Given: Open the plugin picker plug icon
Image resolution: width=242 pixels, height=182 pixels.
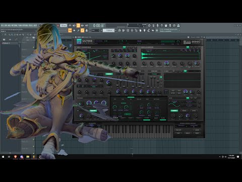Looking at the screenshot, I should (144, 30).
